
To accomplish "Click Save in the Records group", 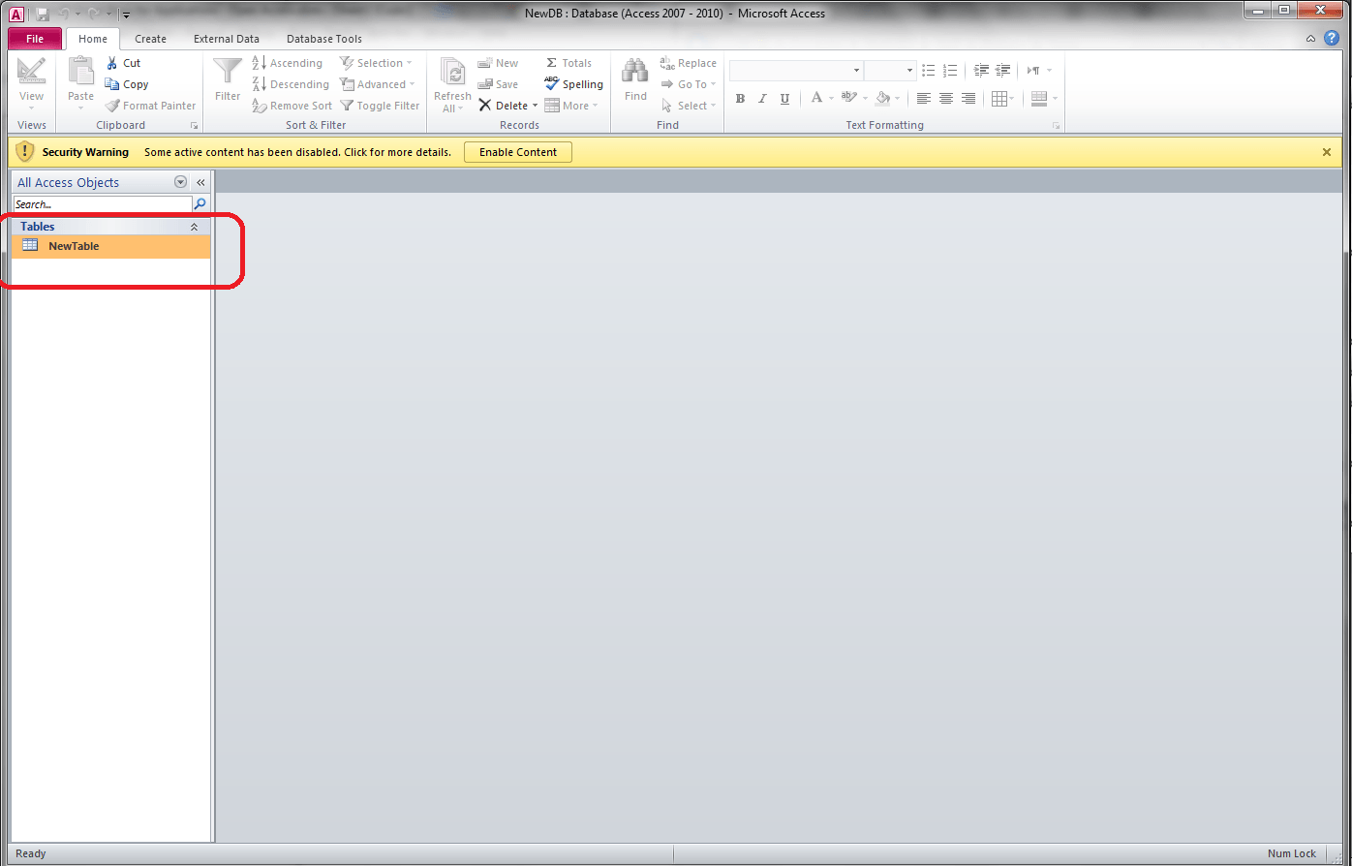I will [x=498, y=84].
